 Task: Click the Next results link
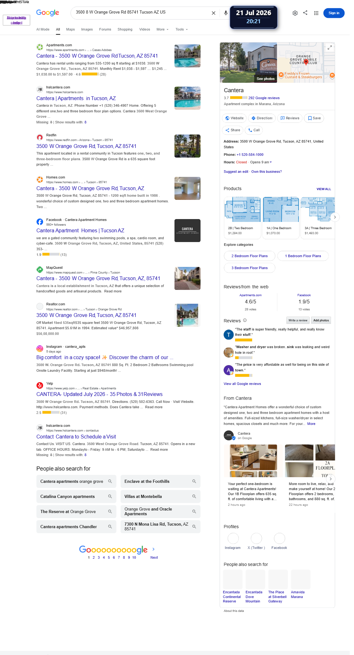(154, 557)
